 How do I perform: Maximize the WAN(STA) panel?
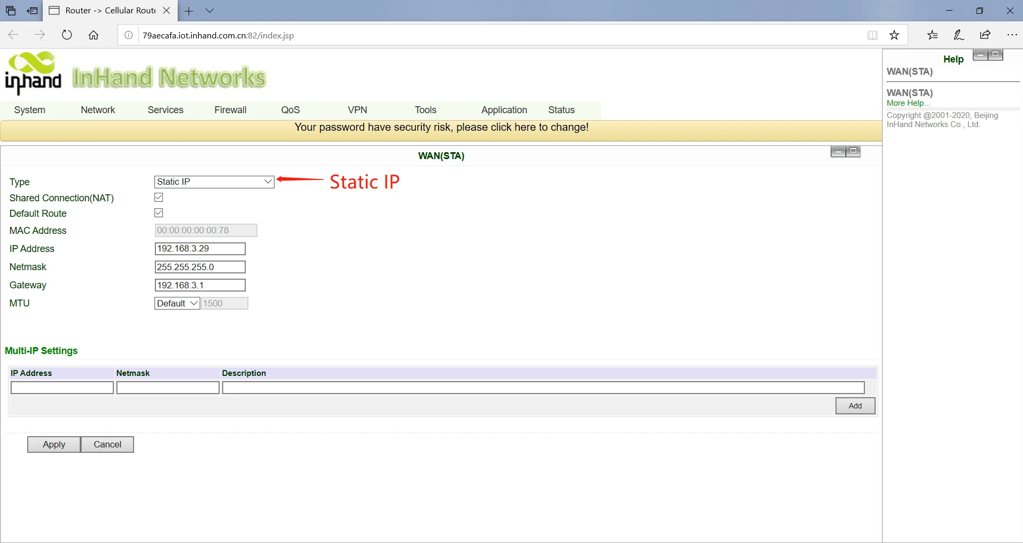coord(853,152)
